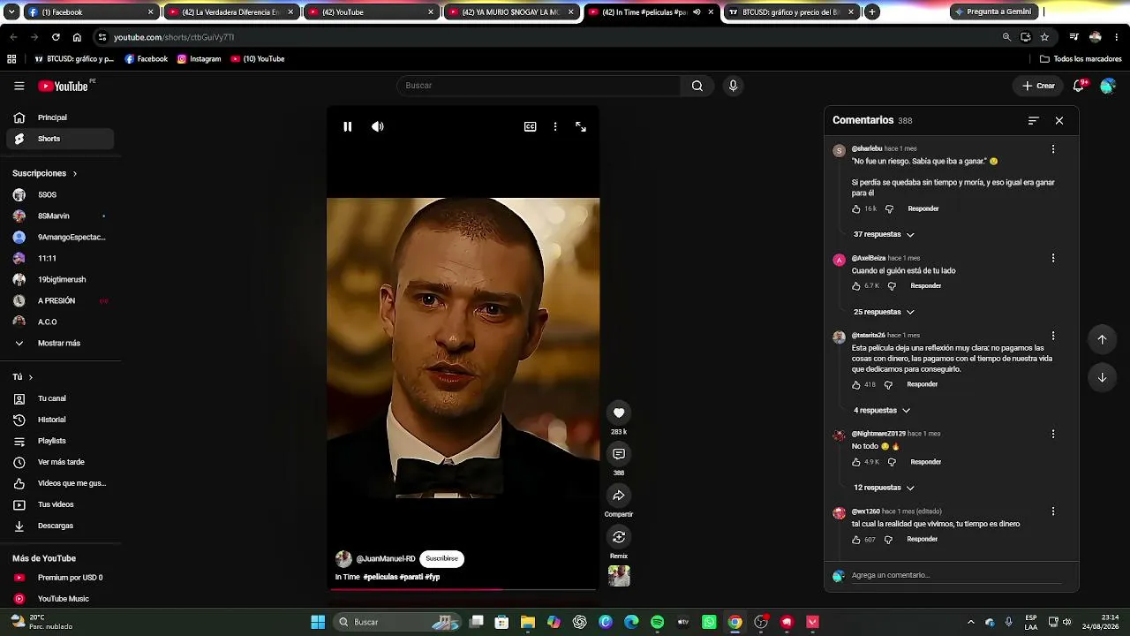Expand the 25 respuestas thread

click(884, 312)
